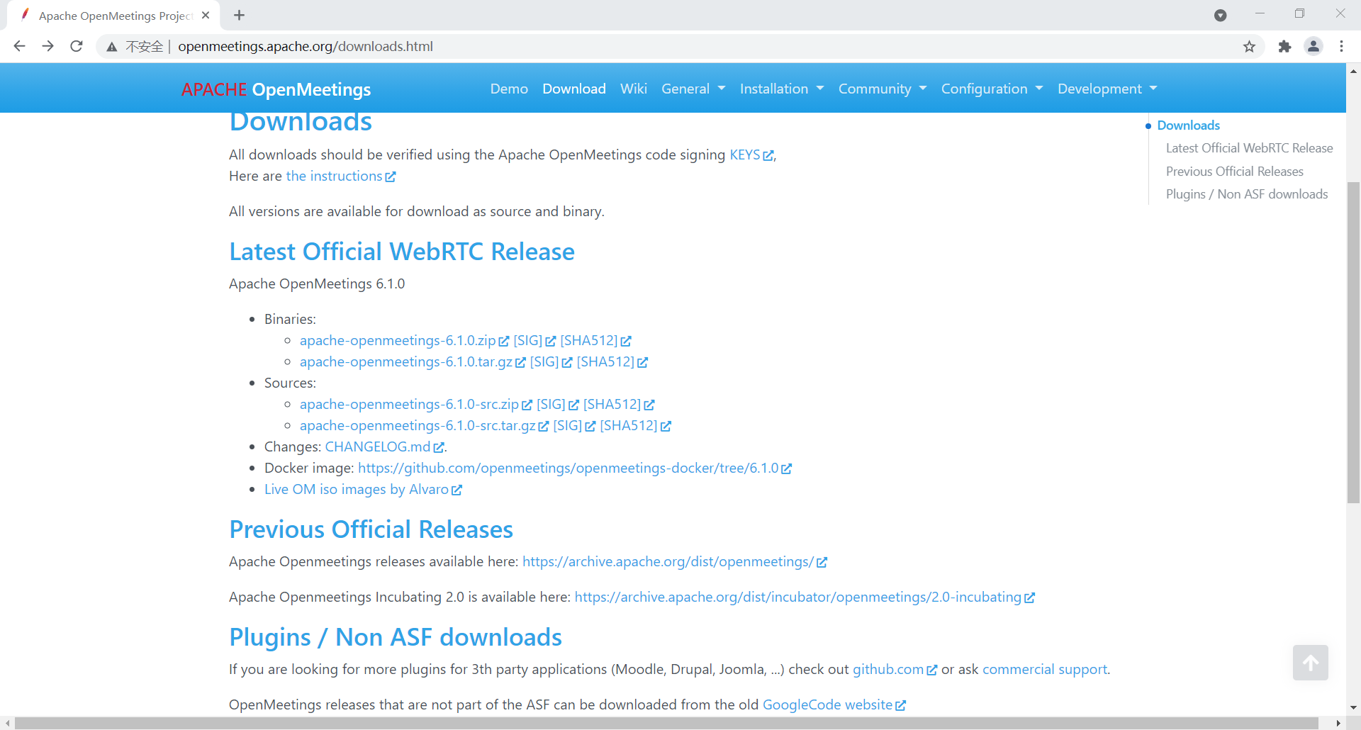Click external link icon next to KEYS
The height and width of the screenshot is (730, 1361).
pos(768,155)
